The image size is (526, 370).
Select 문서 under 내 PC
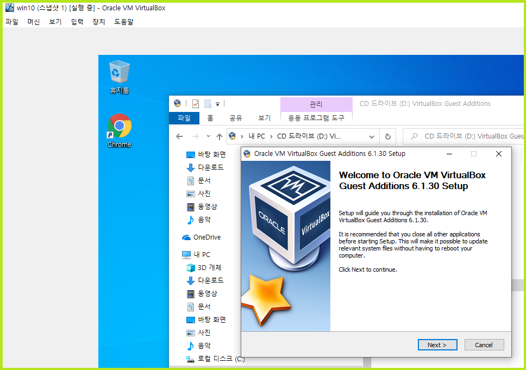coord(198,306)
